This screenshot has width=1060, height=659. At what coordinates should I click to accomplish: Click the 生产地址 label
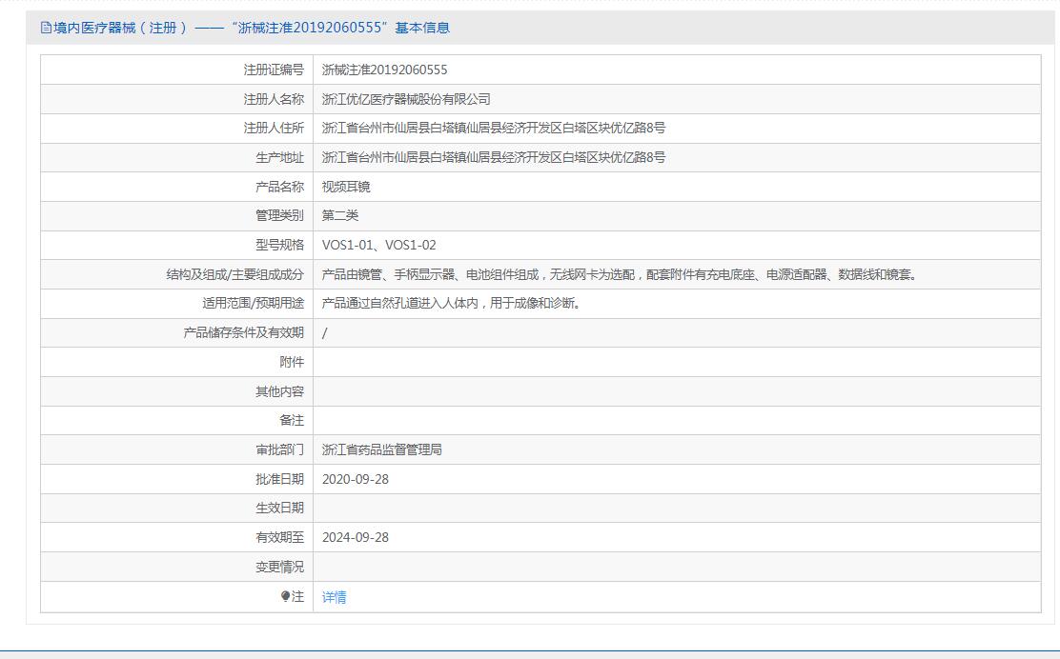(280, 157)
